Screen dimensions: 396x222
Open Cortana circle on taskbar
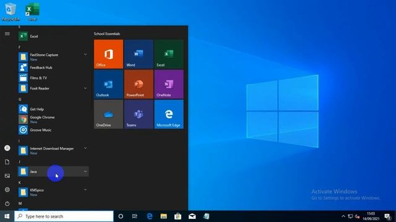[x=121, y=216]
